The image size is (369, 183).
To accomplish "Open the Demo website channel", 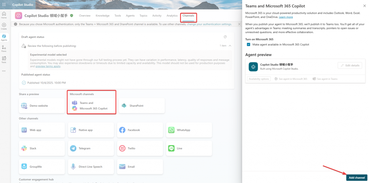I will coord(42,106).
